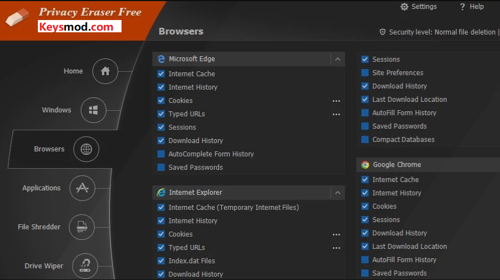The height and width of the screenshot is (280, 500).
Task: Click Security level: Normal file deletion link
Action: (x=442, y=32)
